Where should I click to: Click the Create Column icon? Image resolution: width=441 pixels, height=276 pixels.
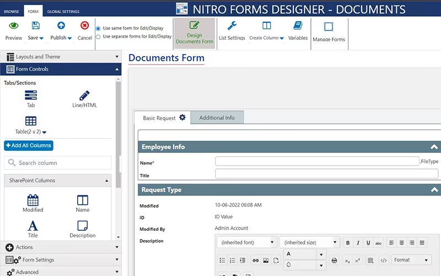pos(266,25)
